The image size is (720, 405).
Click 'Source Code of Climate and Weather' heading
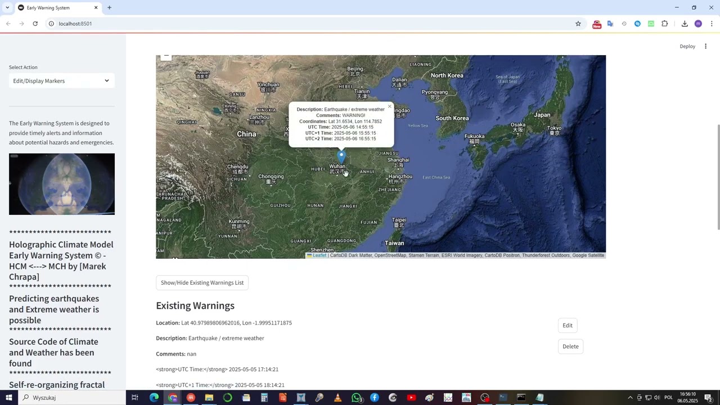(x=53, y=353)
